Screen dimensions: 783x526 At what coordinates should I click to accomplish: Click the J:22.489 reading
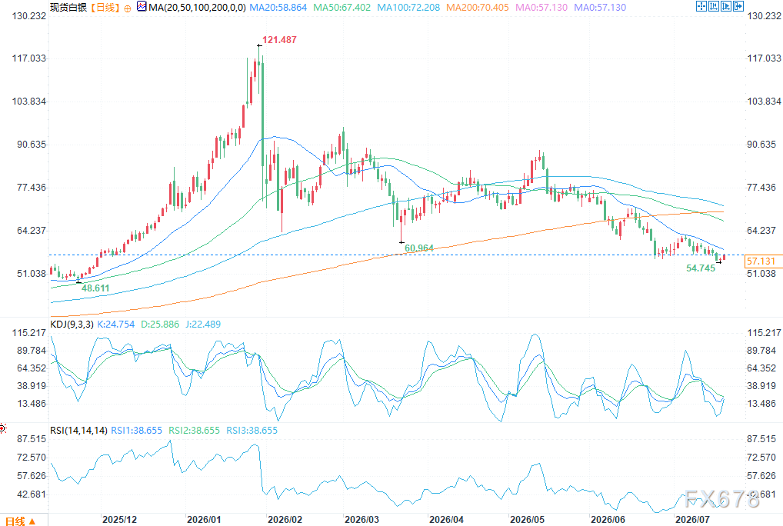[203, 325]
